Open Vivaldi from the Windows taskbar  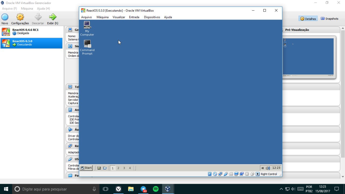(x=118, y=189)
